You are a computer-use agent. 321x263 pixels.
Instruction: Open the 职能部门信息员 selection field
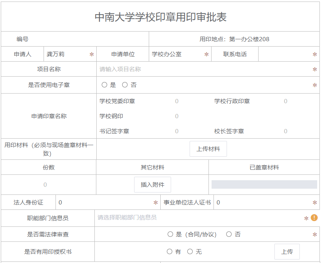(200, 218)
